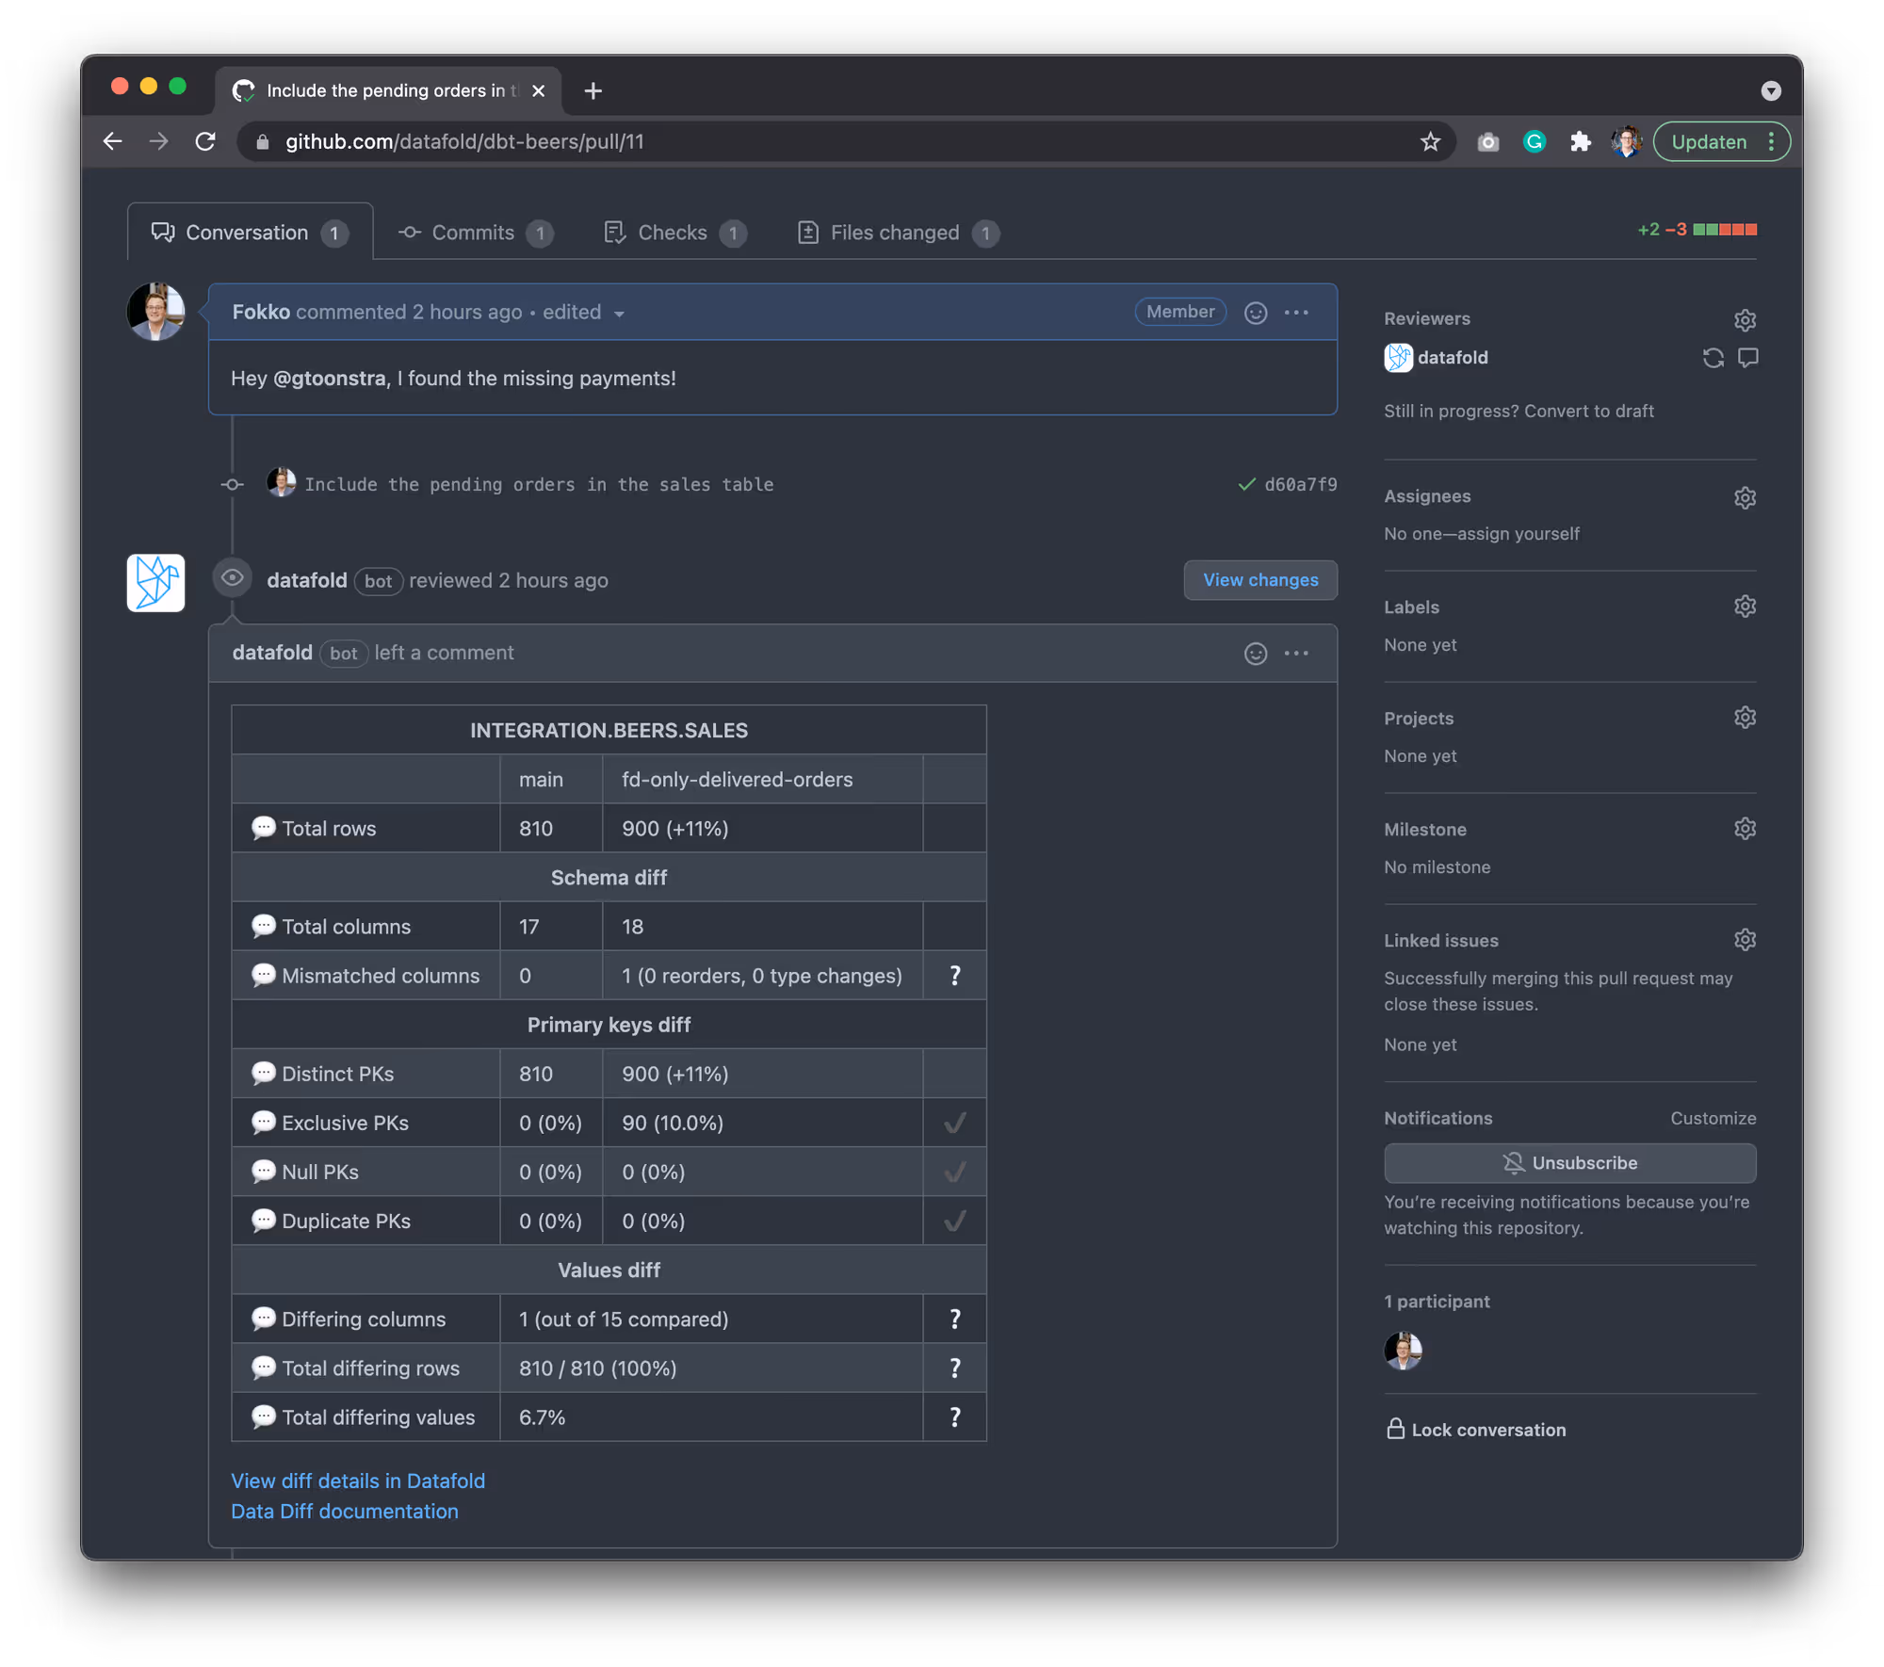Open Fokko's avatar next to the comment
Screen dimensions: 1884x1667
pyautogui.click(x=155, y=311)
